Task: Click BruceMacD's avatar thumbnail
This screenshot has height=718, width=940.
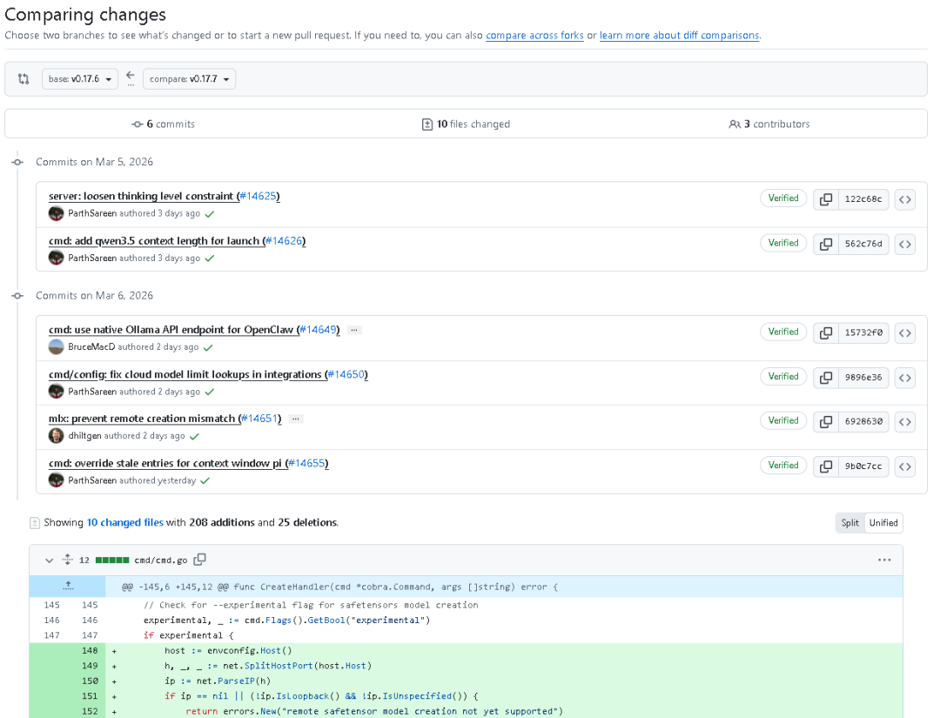Action: pyautogui.click(x=57, y=347)
